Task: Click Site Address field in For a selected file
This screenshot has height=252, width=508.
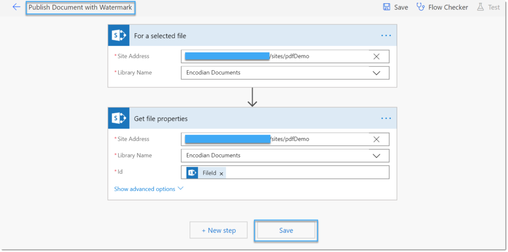Action: point(285,56)
